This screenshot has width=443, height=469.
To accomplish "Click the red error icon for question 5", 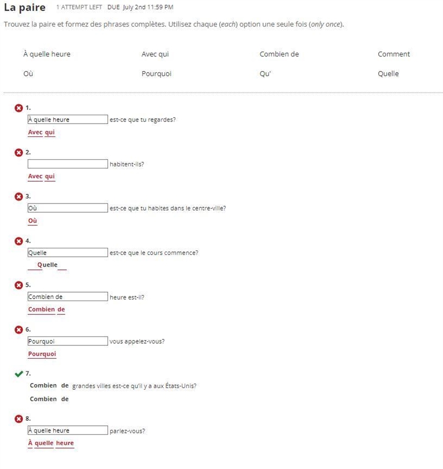I will 18,285.
